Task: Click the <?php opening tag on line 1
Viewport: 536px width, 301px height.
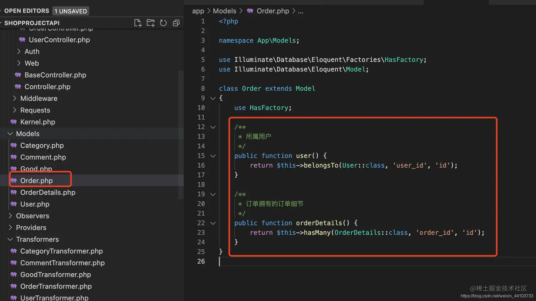Action: pyautogui.click(x=228, y=21)
